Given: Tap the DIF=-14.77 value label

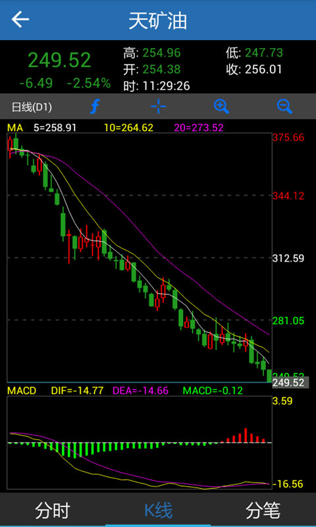Looking at the screenshot, I should click(x=77, y=391).
